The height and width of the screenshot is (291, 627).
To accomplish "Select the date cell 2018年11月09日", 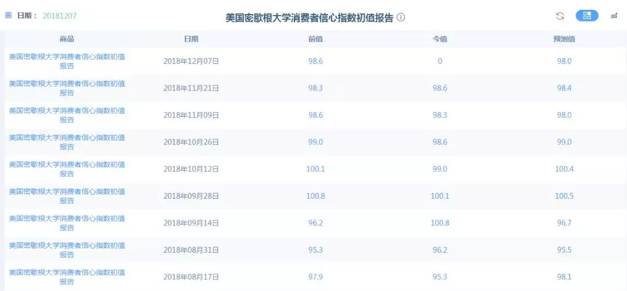I will tap(191, 115).
